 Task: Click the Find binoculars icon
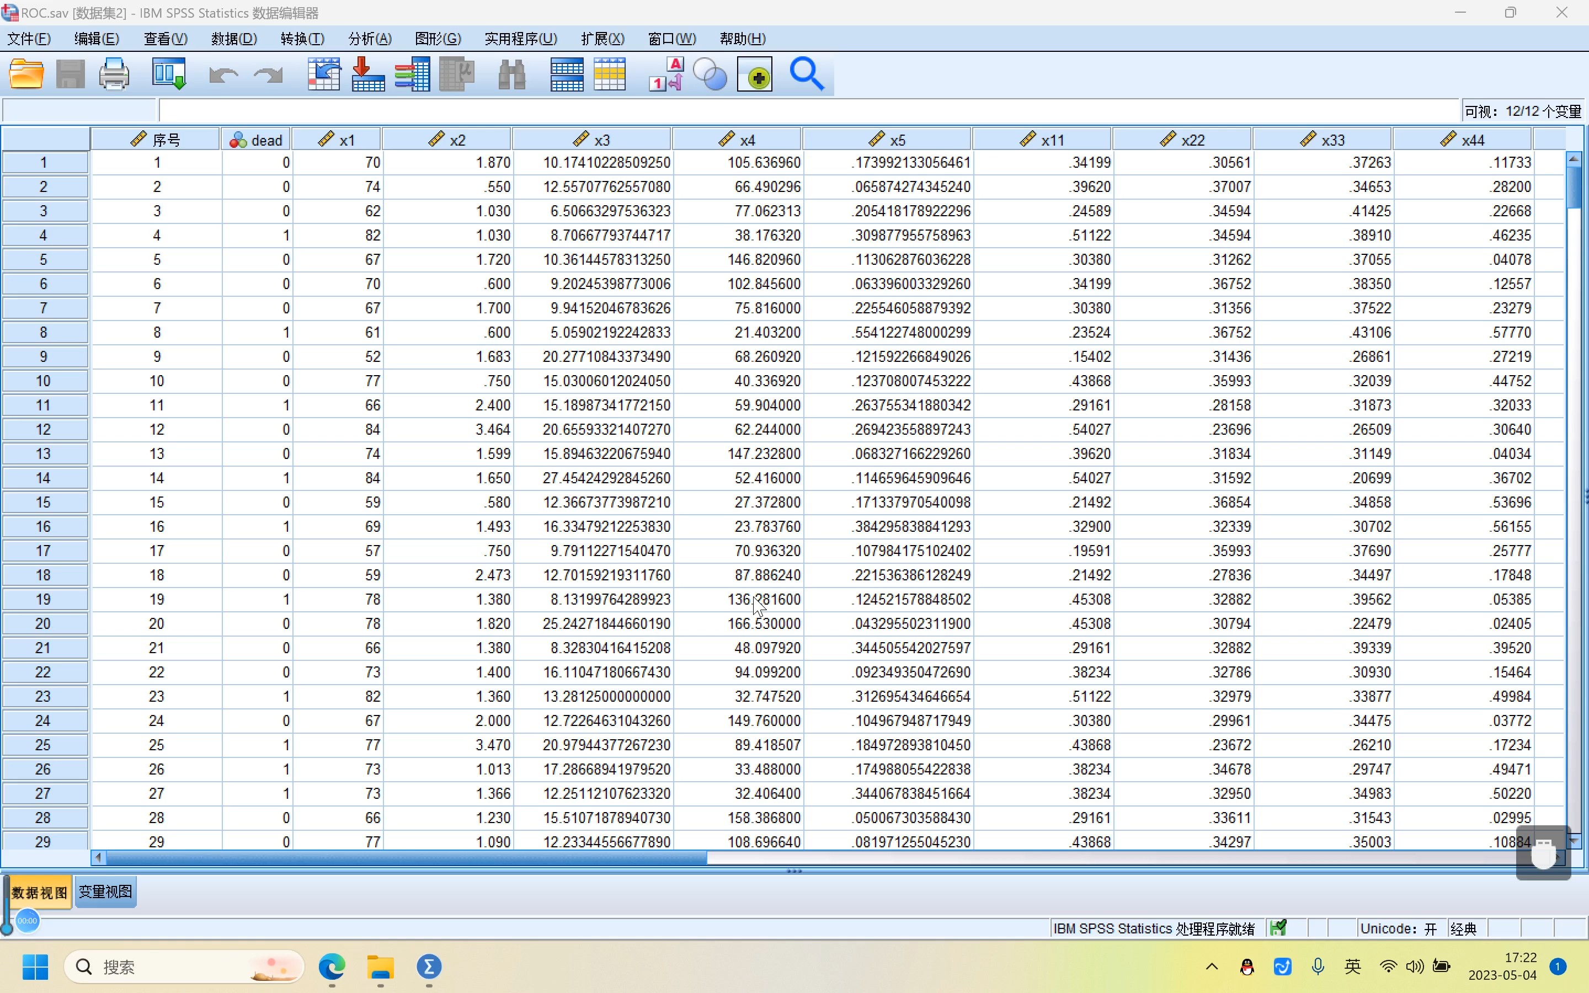(x=511, y=75)
